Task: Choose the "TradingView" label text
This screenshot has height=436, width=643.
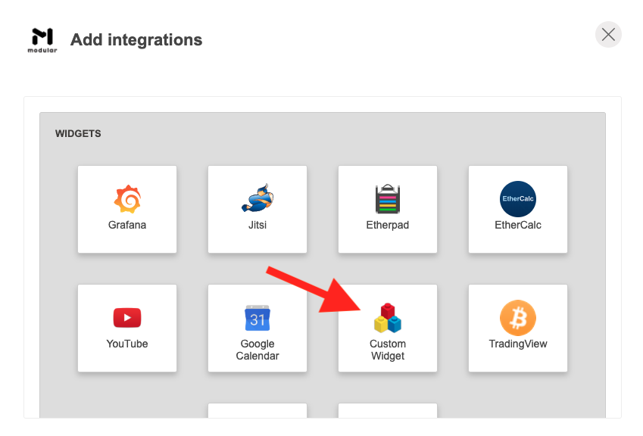Action: pyautogui.click(x=518, y=344)
